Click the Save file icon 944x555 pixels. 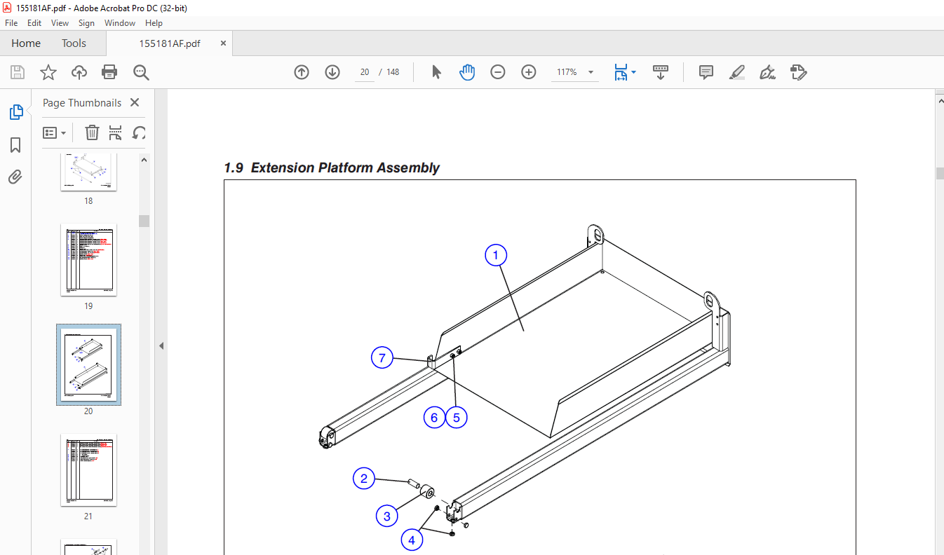[18, 72]
